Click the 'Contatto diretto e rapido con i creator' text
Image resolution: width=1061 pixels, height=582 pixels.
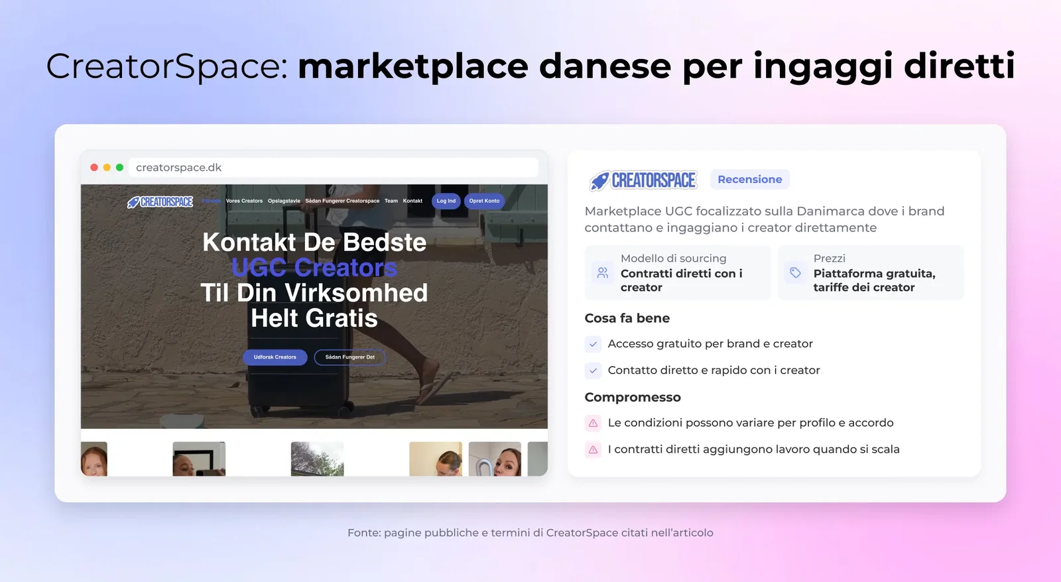714,371
